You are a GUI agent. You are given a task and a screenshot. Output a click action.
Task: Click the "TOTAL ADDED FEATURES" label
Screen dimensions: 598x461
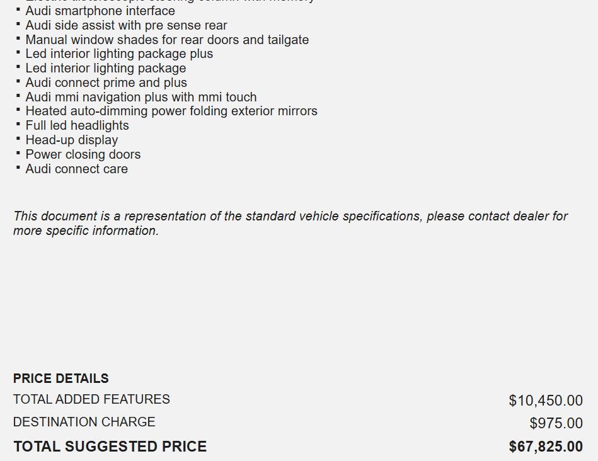tap(91, 399)
